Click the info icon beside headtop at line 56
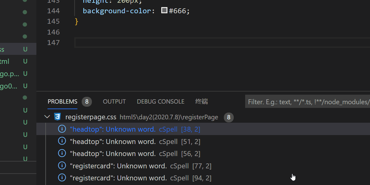The width and height of the screenshot is (370, 185). pos(62,153)
